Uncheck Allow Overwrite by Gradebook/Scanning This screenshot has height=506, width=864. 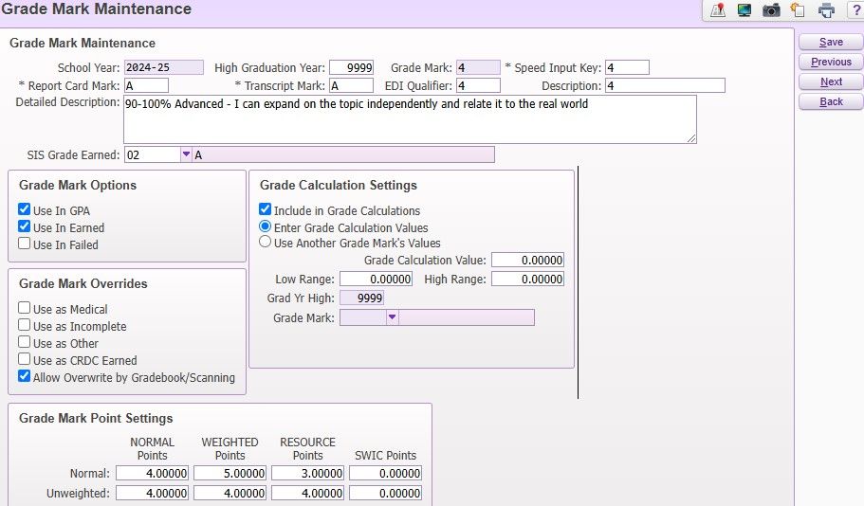point(25,377)
